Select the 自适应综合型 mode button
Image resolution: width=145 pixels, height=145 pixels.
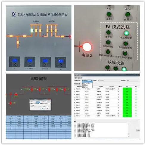click(126, 43)
